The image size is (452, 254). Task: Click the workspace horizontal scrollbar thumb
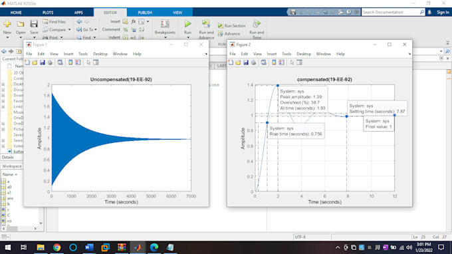12,228
